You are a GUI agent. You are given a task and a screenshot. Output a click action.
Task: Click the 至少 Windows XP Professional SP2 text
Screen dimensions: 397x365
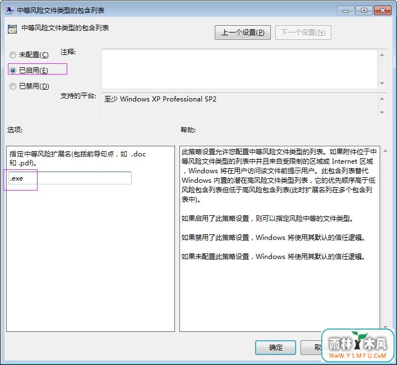(x=160, y=99)
